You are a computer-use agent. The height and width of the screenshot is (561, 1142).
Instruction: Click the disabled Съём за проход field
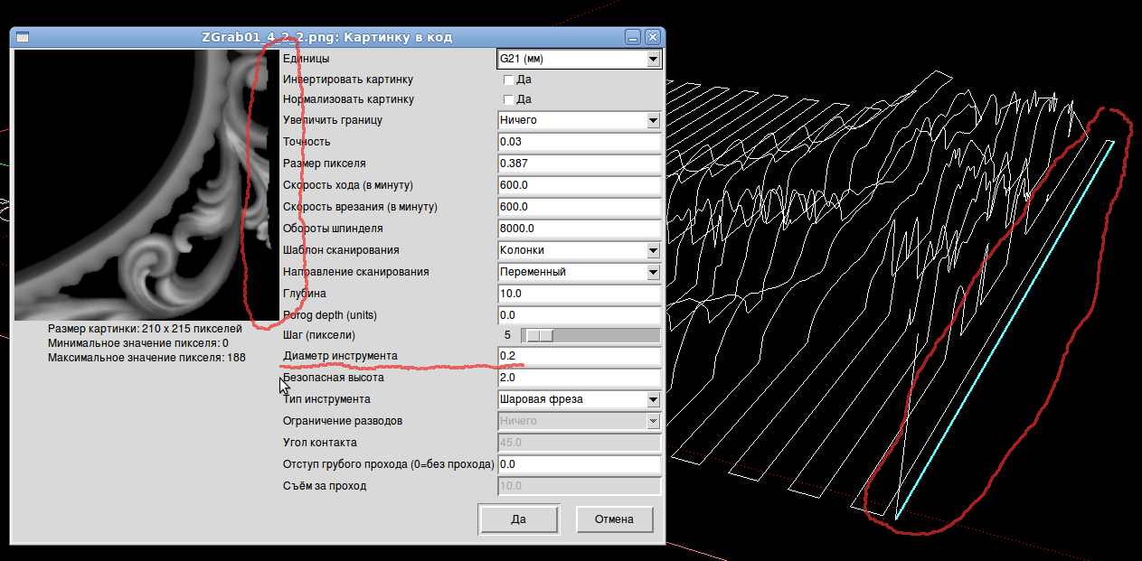click(x=579, y=486)
